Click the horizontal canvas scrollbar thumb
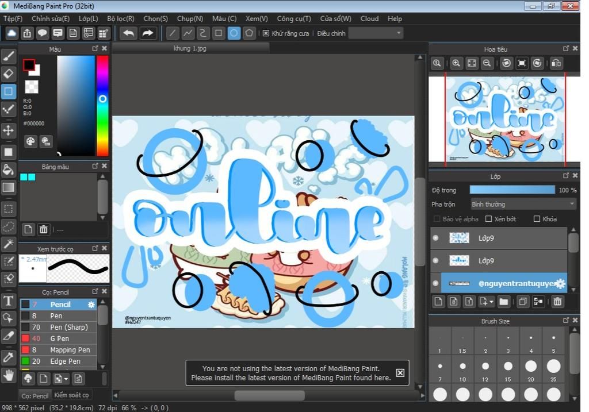Viewport: 589px width, 412px height. (x=270, y=395)
